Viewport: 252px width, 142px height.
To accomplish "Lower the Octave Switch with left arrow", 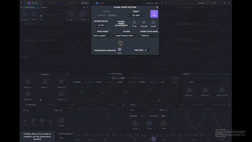I will [x=96, y=25].
